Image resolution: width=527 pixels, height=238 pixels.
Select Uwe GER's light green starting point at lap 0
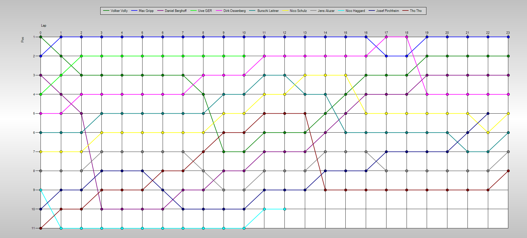(41, 94)
